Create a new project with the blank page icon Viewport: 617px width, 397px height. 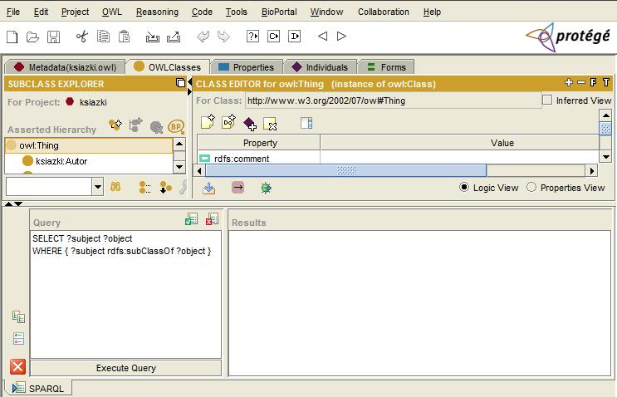pos(12,37)
